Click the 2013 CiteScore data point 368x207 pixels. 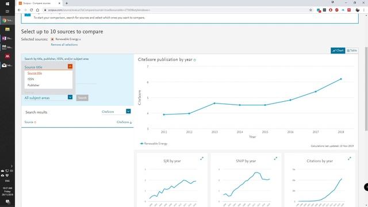point(214,103)
